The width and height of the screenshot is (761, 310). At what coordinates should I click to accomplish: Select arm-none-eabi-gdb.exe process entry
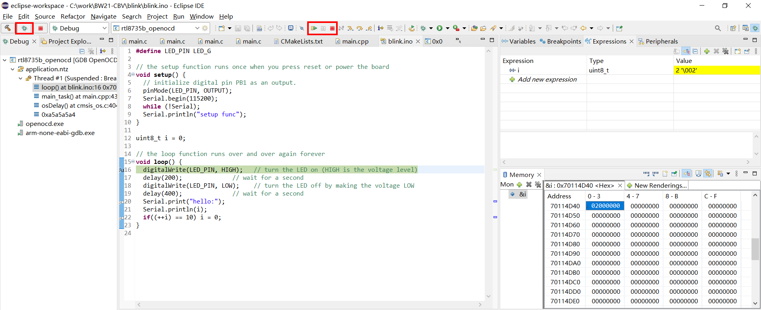coord(56,133)
